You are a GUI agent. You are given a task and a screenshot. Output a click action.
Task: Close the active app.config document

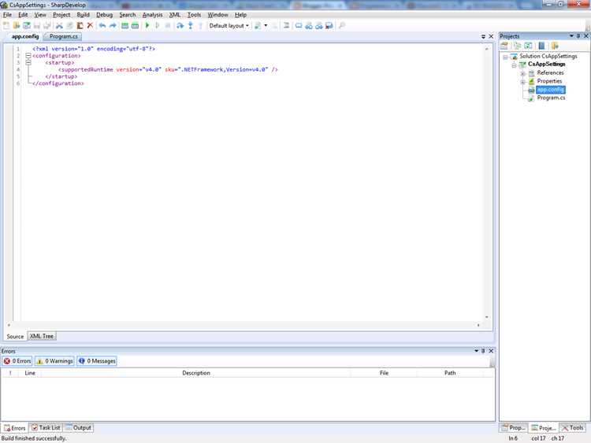pyautogui.click(x=491, y=36)
